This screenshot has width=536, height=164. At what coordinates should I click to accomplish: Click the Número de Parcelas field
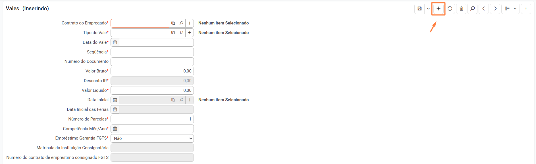click(152, 119)
